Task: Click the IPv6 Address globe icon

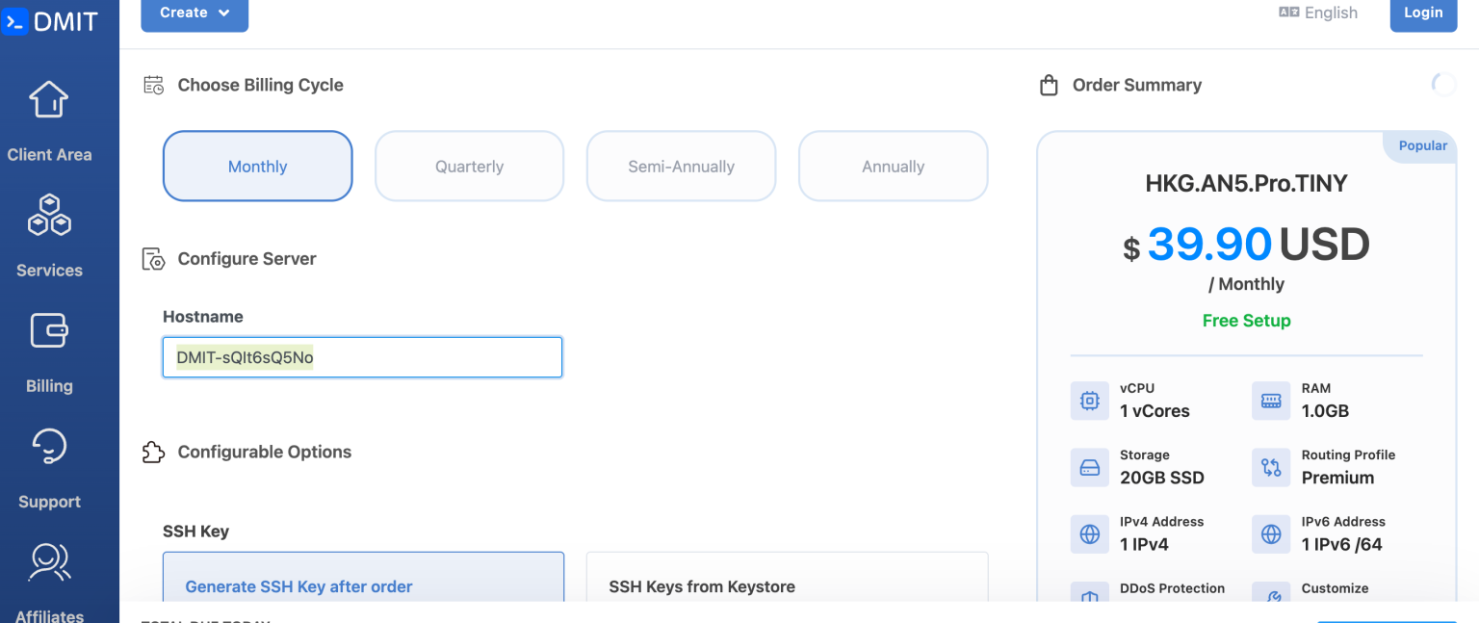Action: click(1271, 534)
